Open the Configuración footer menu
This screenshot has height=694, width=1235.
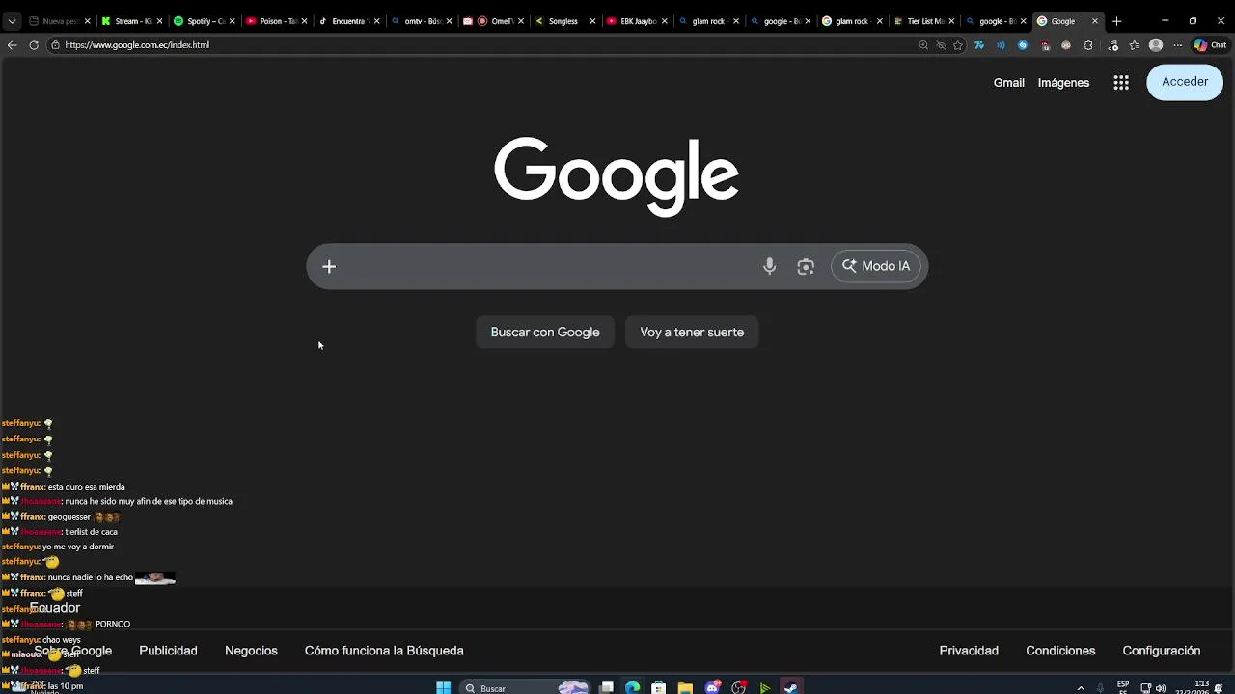[1162, 651]
